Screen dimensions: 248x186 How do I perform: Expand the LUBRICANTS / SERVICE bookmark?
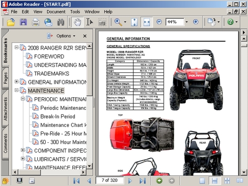click(23, 159)
